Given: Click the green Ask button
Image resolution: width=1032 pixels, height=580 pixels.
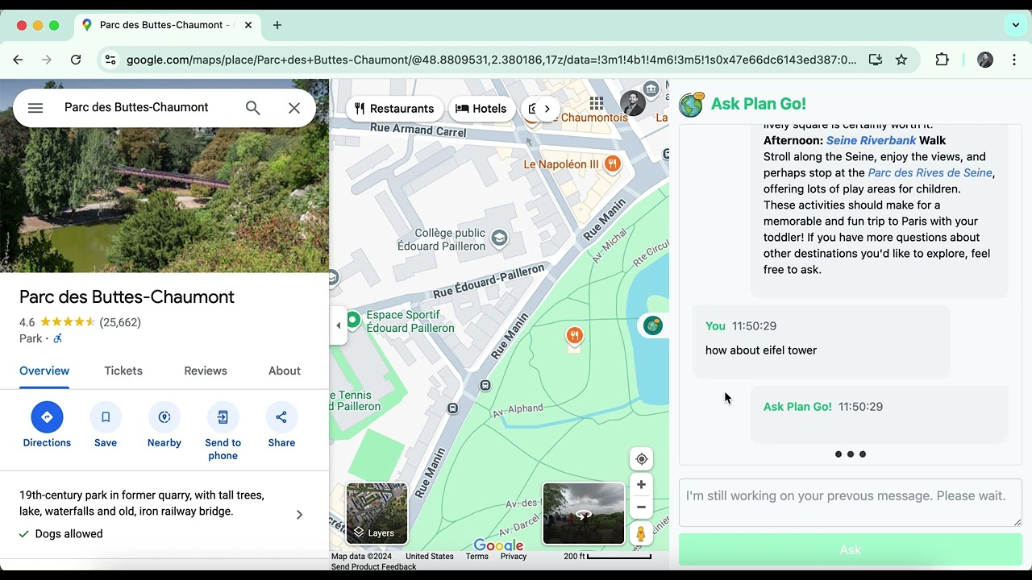Looking at the screenshot, I should [850, 549].
